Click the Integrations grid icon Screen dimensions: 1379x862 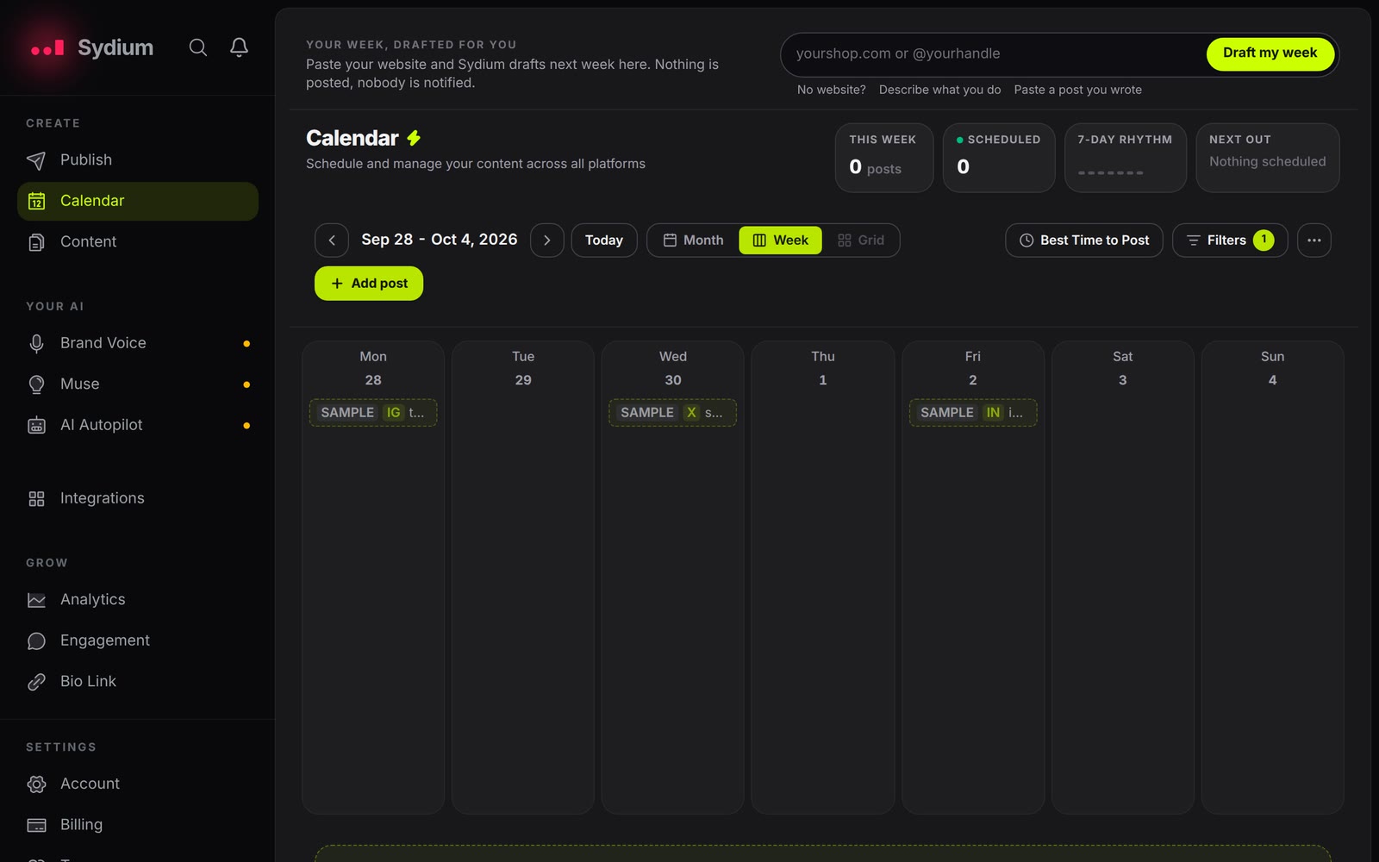(36, 498)
